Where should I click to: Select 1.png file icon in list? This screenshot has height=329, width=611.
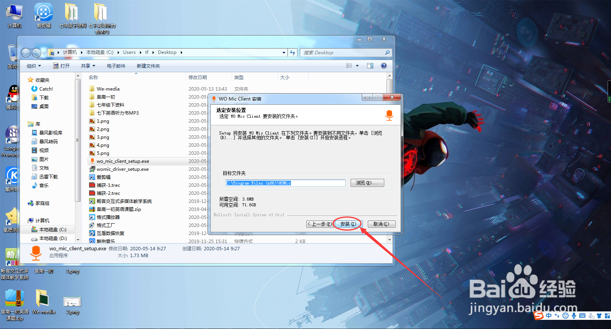pos(92,121)
